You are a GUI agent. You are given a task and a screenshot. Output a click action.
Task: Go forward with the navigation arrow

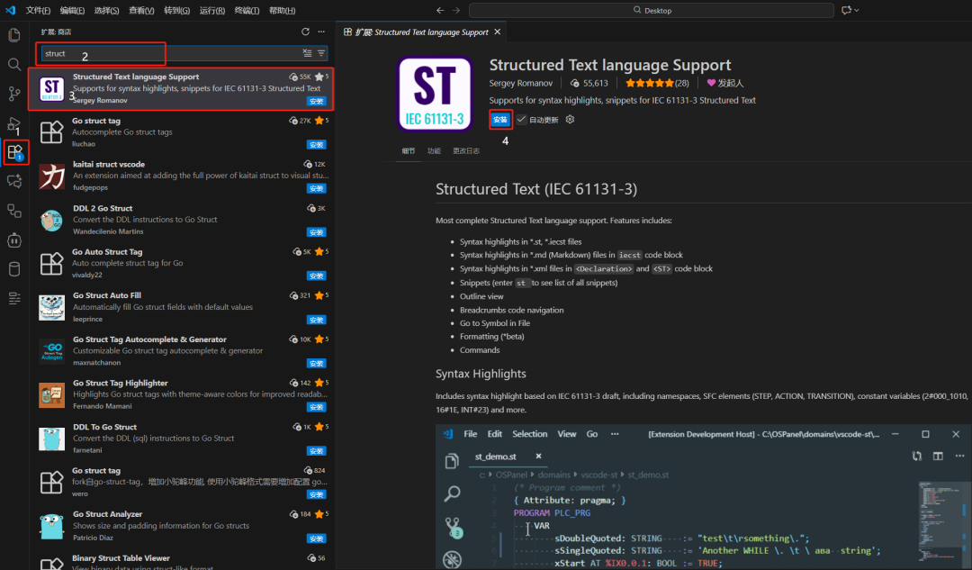coord(456,10)
